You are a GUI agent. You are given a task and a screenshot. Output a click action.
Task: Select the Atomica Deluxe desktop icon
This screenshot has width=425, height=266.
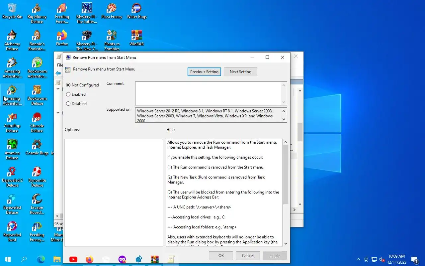pos(12,150)
